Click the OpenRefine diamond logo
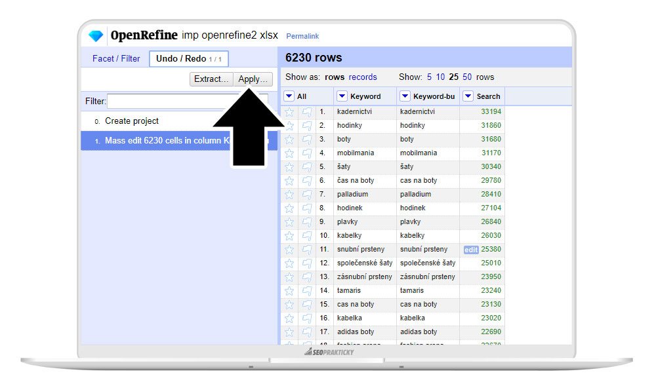The height and width of the screenshot is (380, 656). tap(96, 36)
